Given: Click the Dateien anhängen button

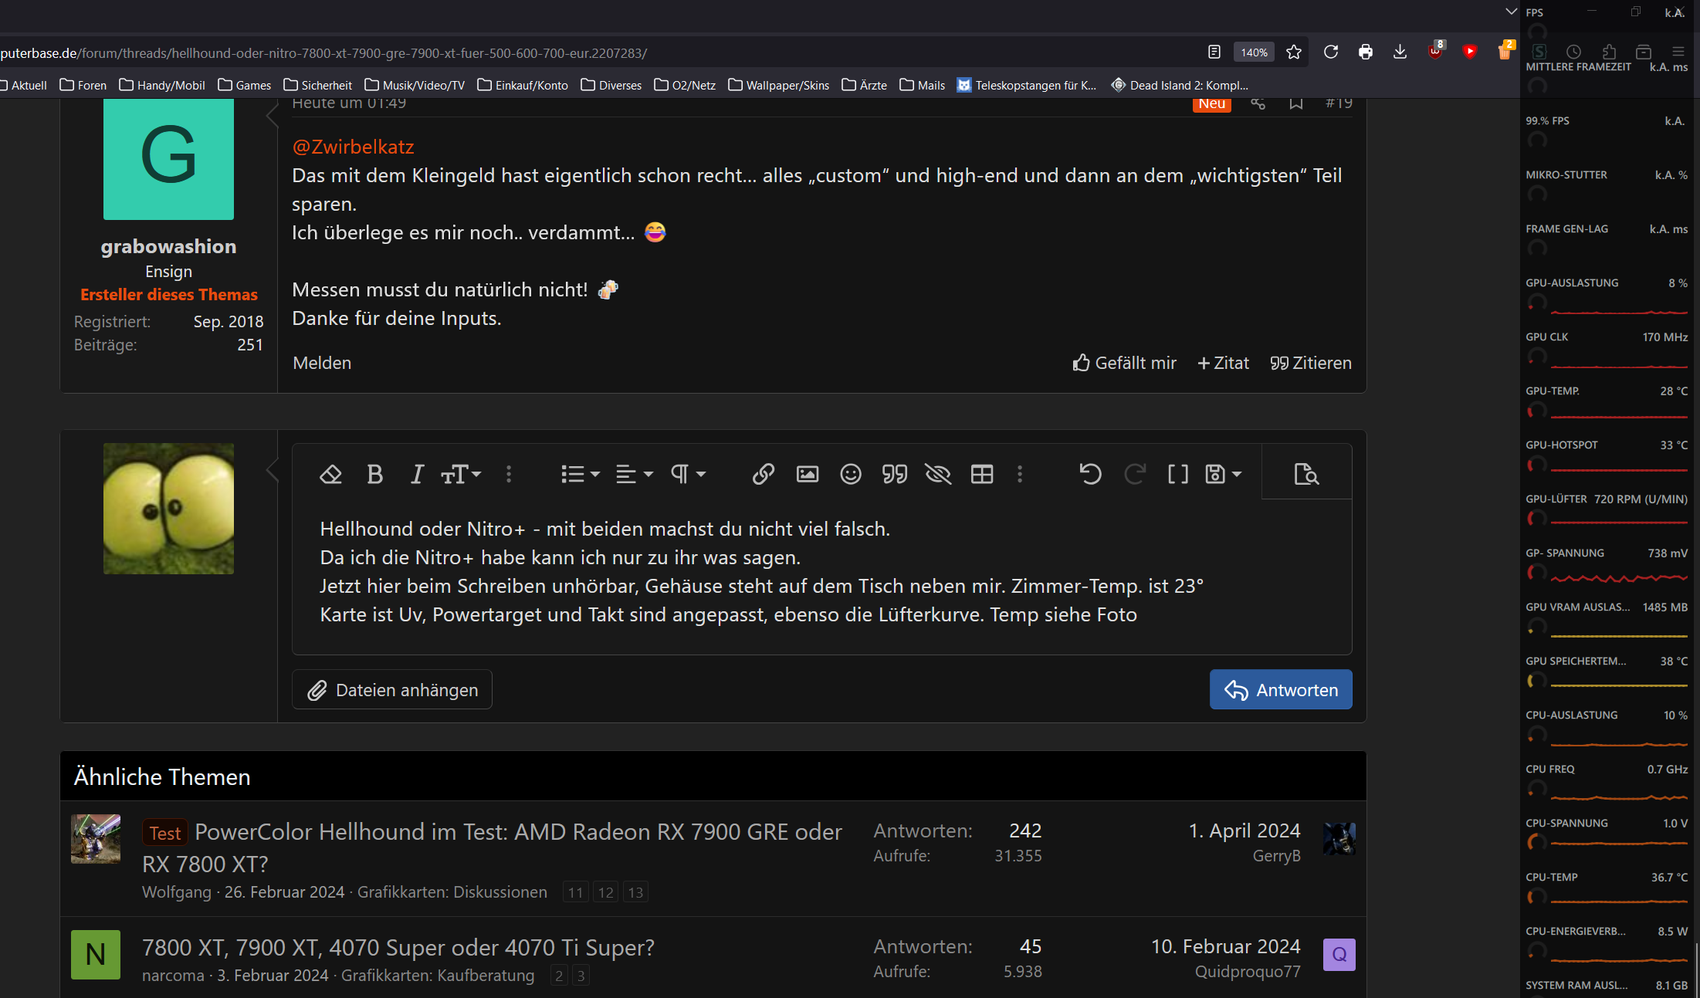Looking at the screenshot, I should point(392,689).
